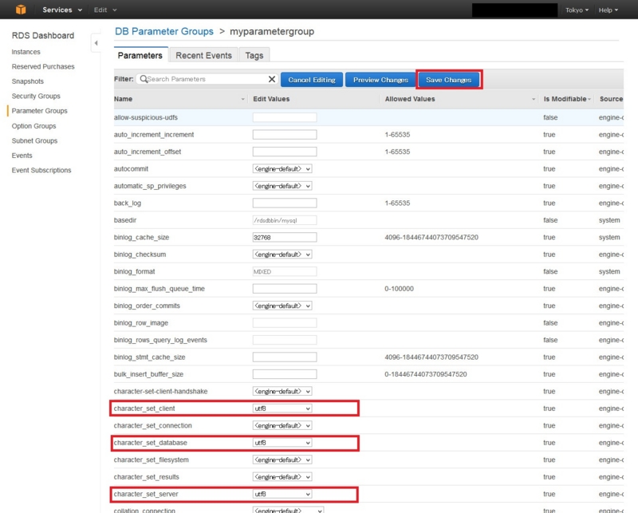Select the binlog_format parameter name

click(134, 271)
